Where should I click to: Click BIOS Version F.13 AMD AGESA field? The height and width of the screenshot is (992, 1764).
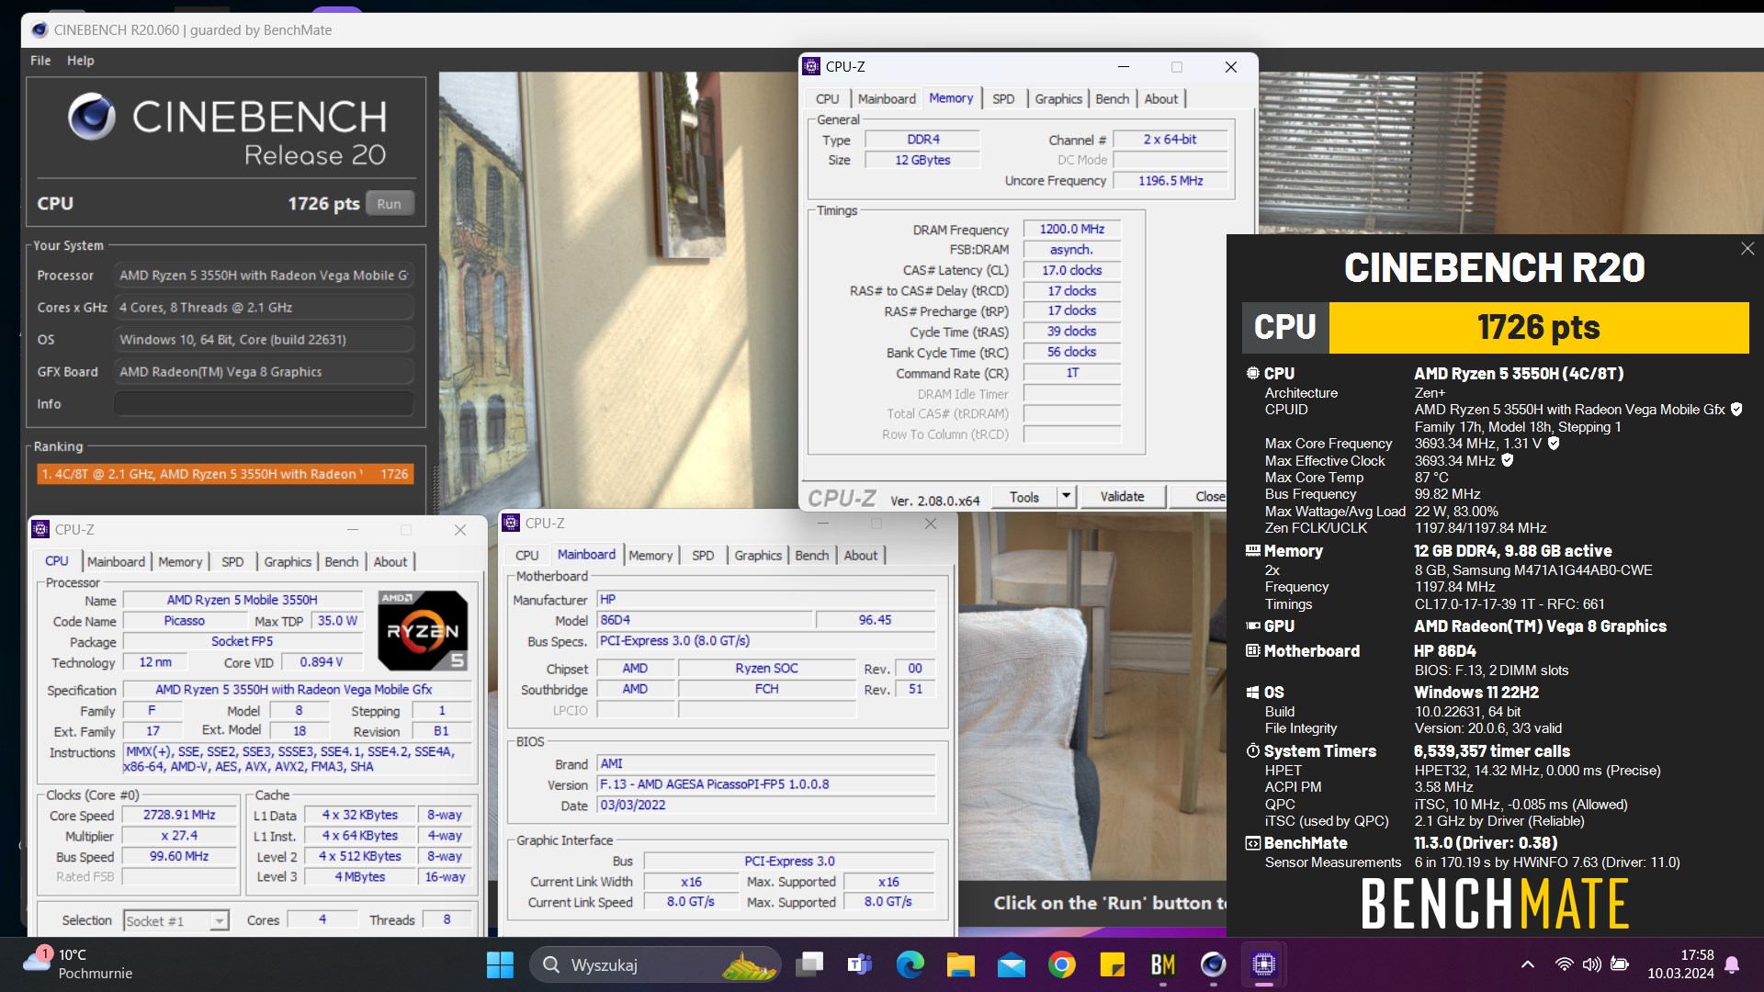[x=766, y=784]
